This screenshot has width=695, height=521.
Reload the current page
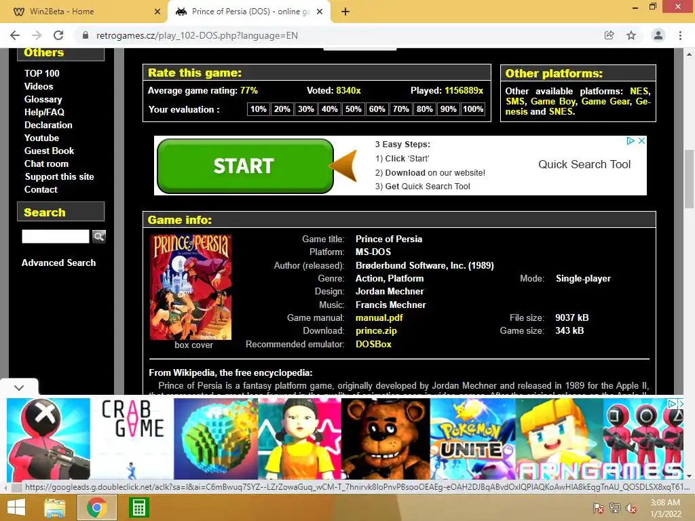(58, 35)
